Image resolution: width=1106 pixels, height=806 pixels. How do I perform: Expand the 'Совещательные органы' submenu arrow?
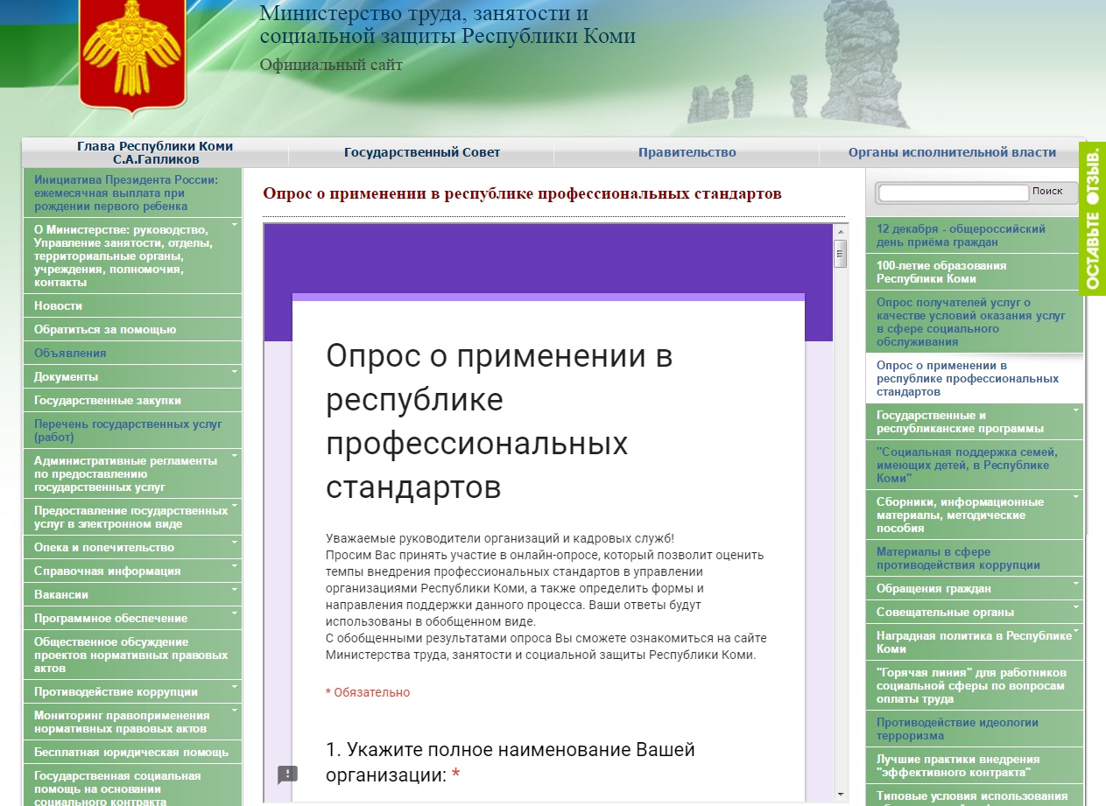1076,607
